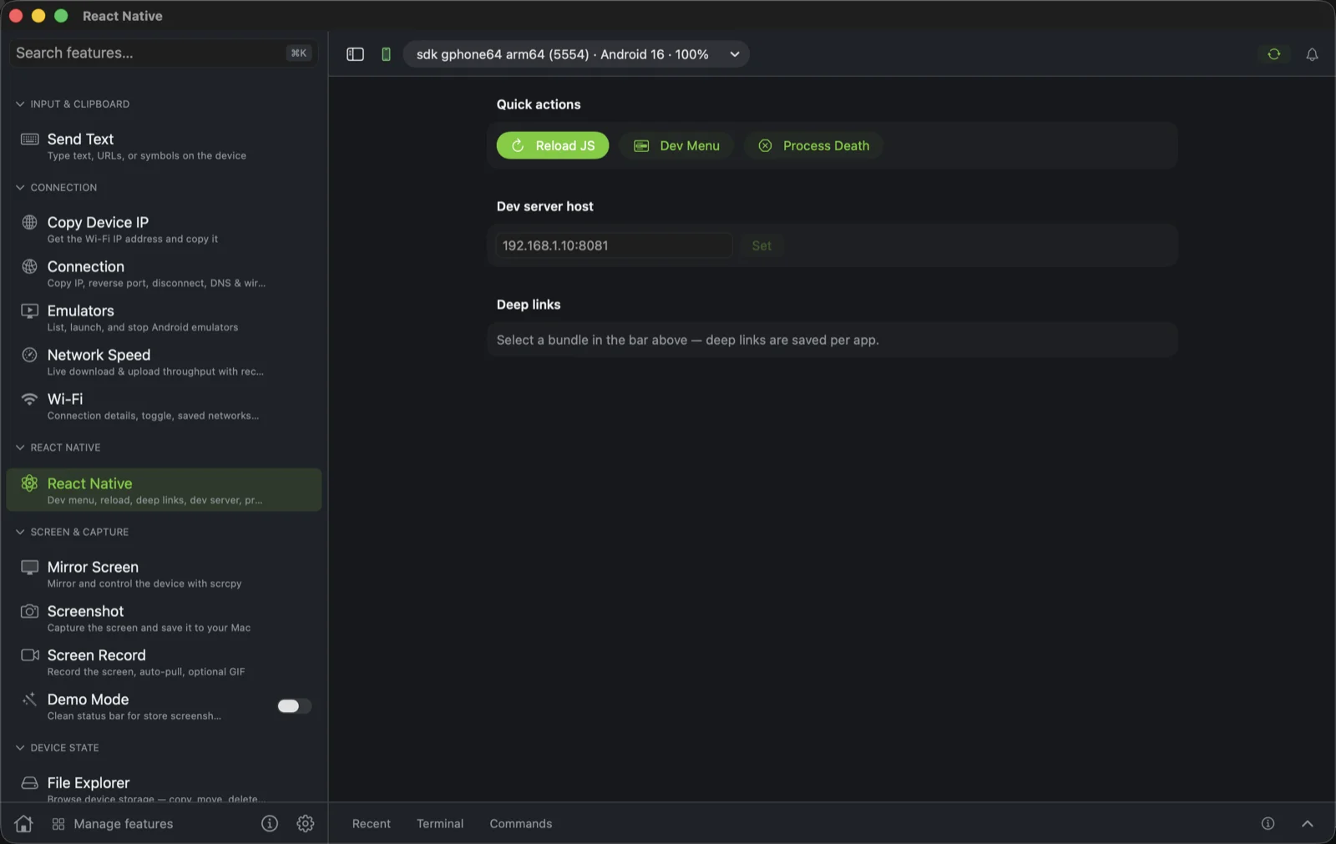Click the Connection feature title
The height and width of the screenshot is (844, 1336).
(x=86, y=266)
